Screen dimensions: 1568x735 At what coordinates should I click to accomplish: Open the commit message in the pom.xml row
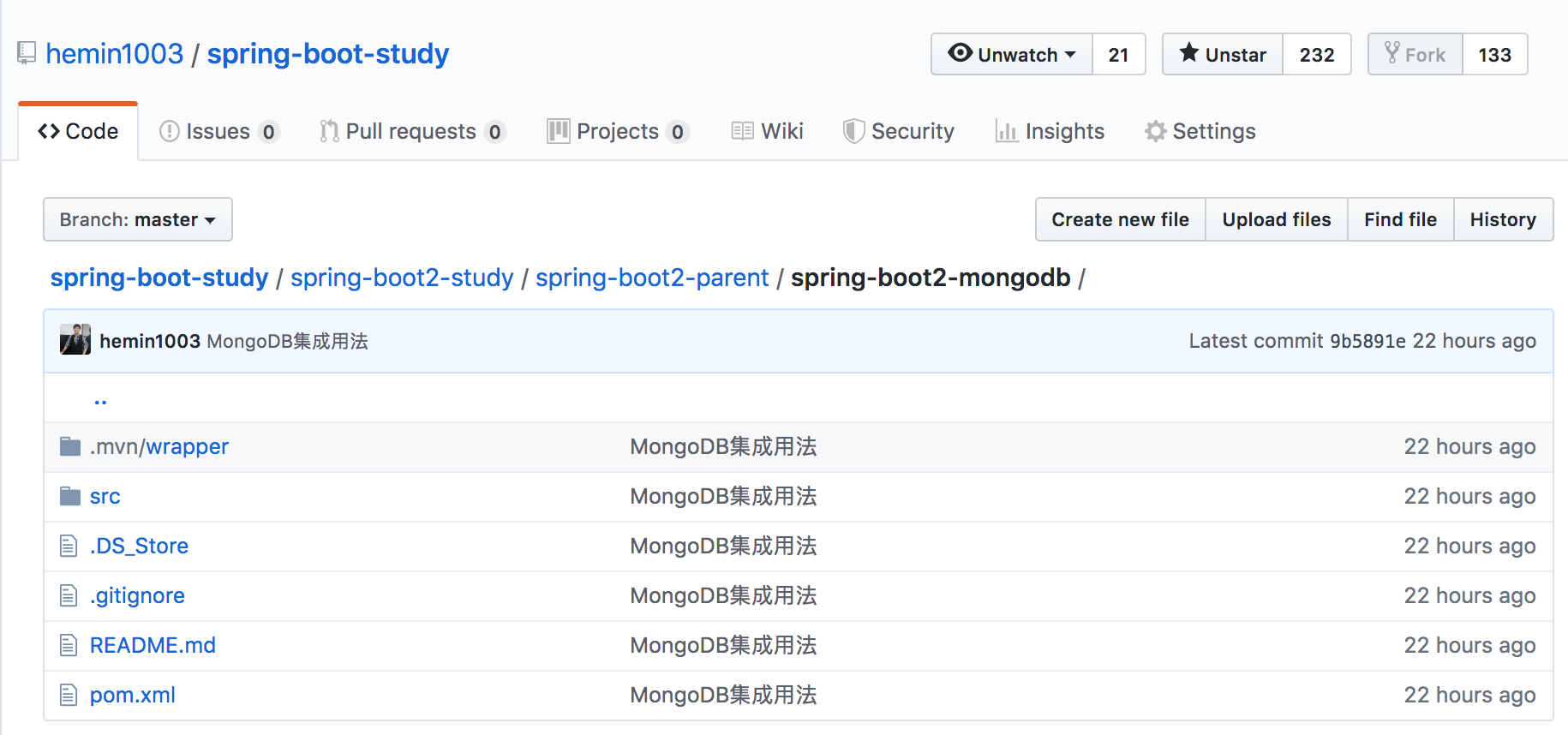pyautogui.click(x=724, y=695)
